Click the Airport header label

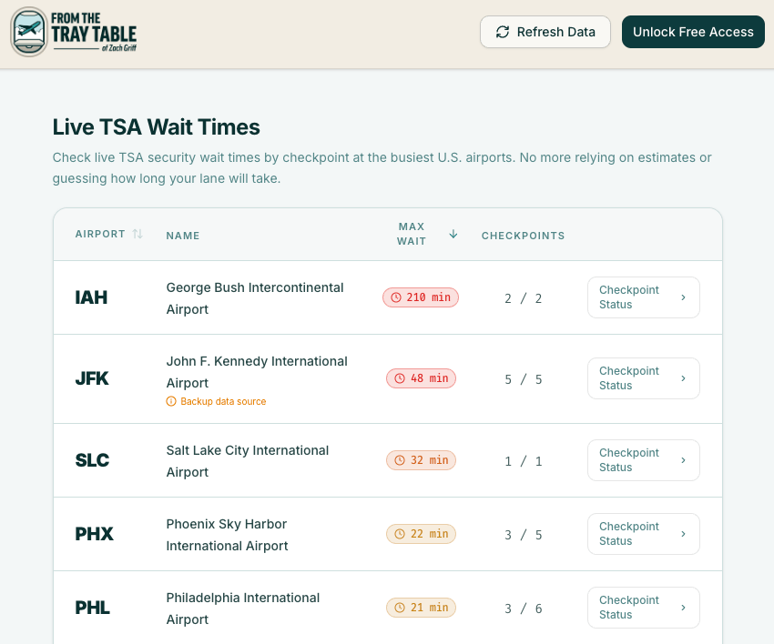(x=100, y=234)
